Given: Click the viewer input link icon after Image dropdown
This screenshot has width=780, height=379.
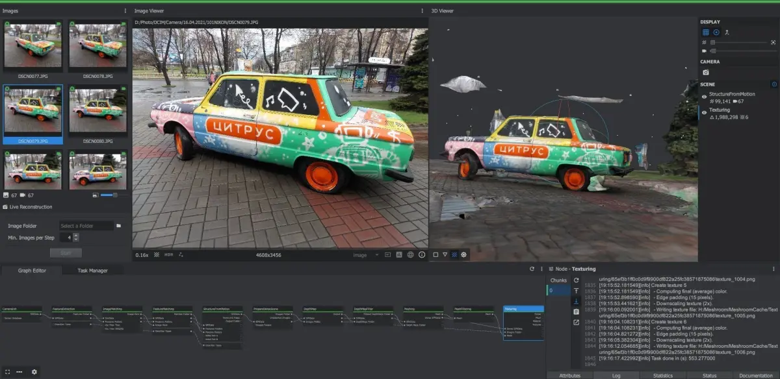Looking at the screenshot, I should pos(388,255).
